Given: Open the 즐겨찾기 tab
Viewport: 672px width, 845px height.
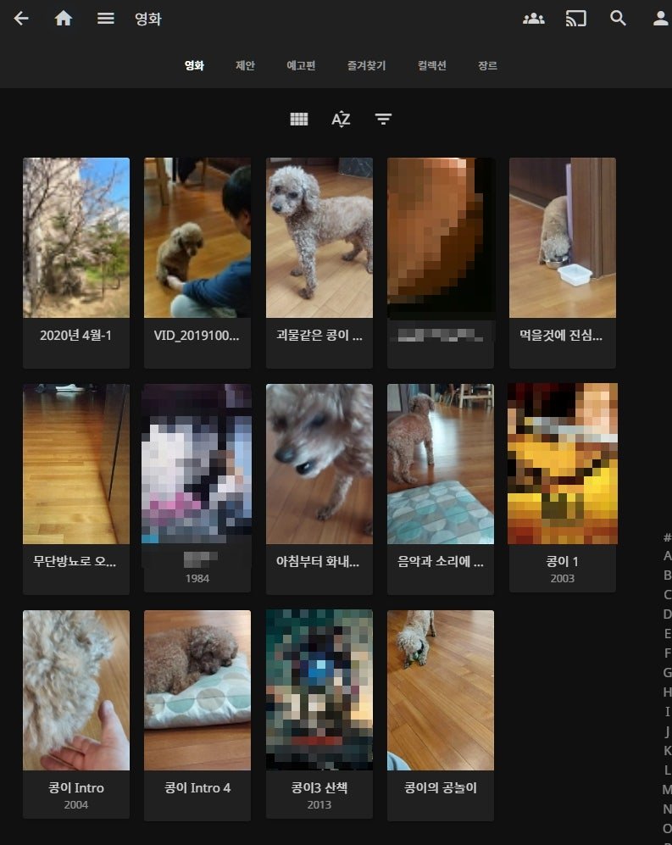Looking at the screenshot, I should point(366,65).
